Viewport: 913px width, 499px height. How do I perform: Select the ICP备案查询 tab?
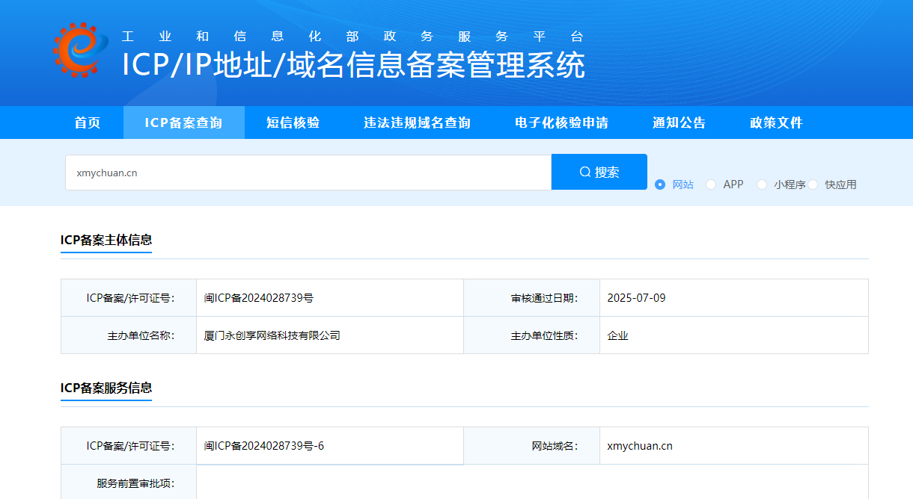coord(184,123)
